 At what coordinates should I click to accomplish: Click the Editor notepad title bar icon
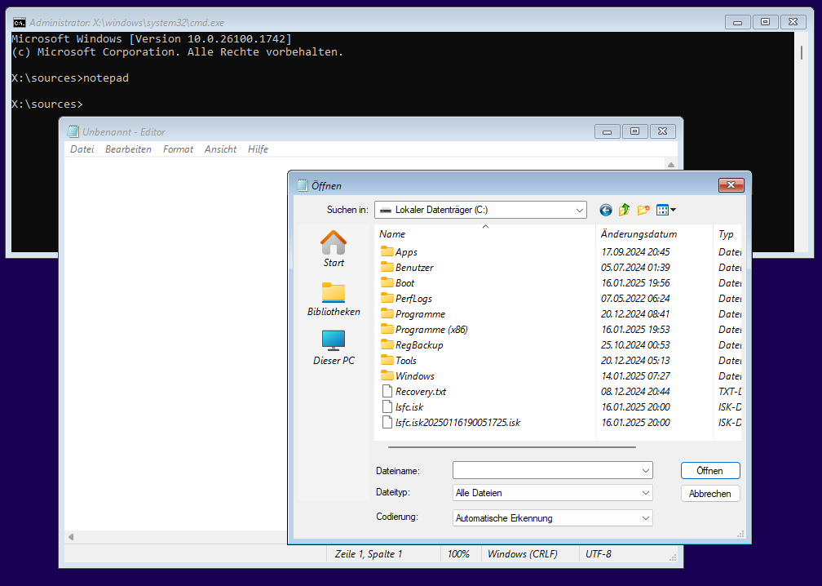(73, 131)
